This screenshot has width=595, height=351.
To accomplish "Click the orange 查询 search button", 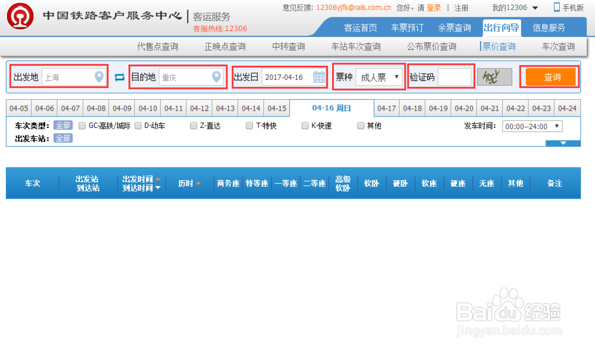I will tap(549, 76).
